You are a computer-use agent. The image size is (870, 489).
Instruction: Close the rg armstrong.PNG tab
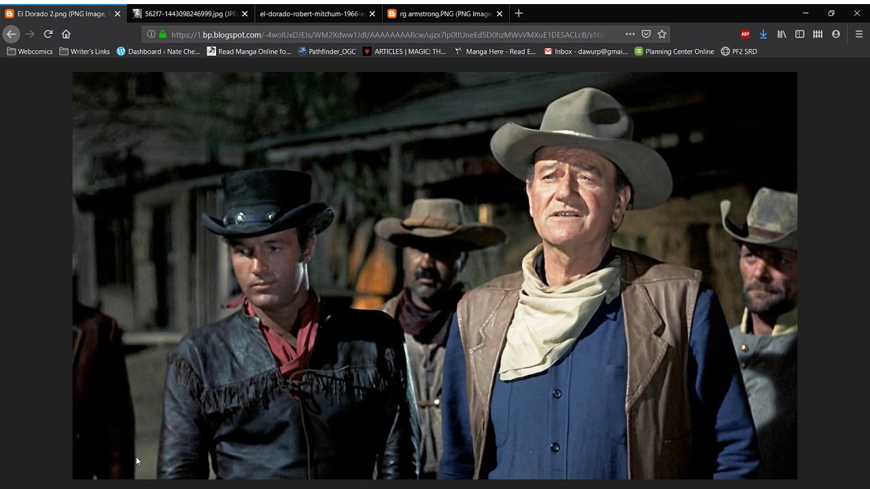click(500, 14)
